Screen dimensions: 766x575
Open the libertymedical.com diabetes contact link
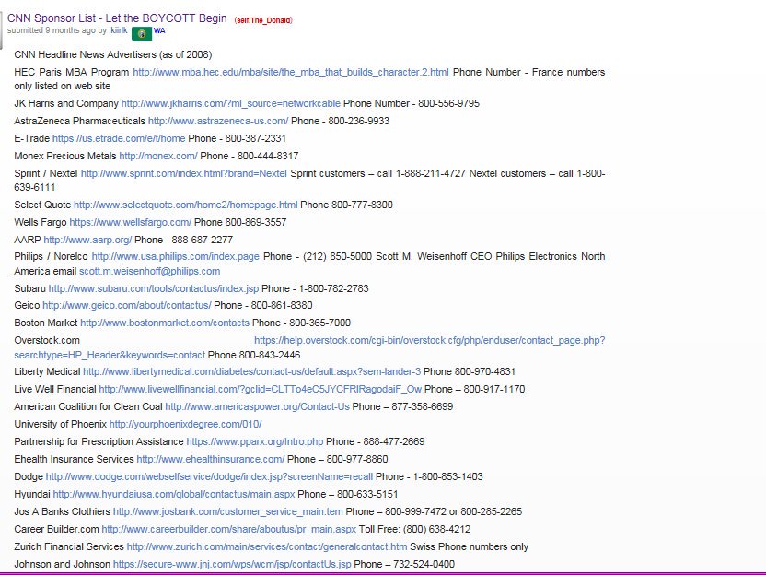point(251,372)
